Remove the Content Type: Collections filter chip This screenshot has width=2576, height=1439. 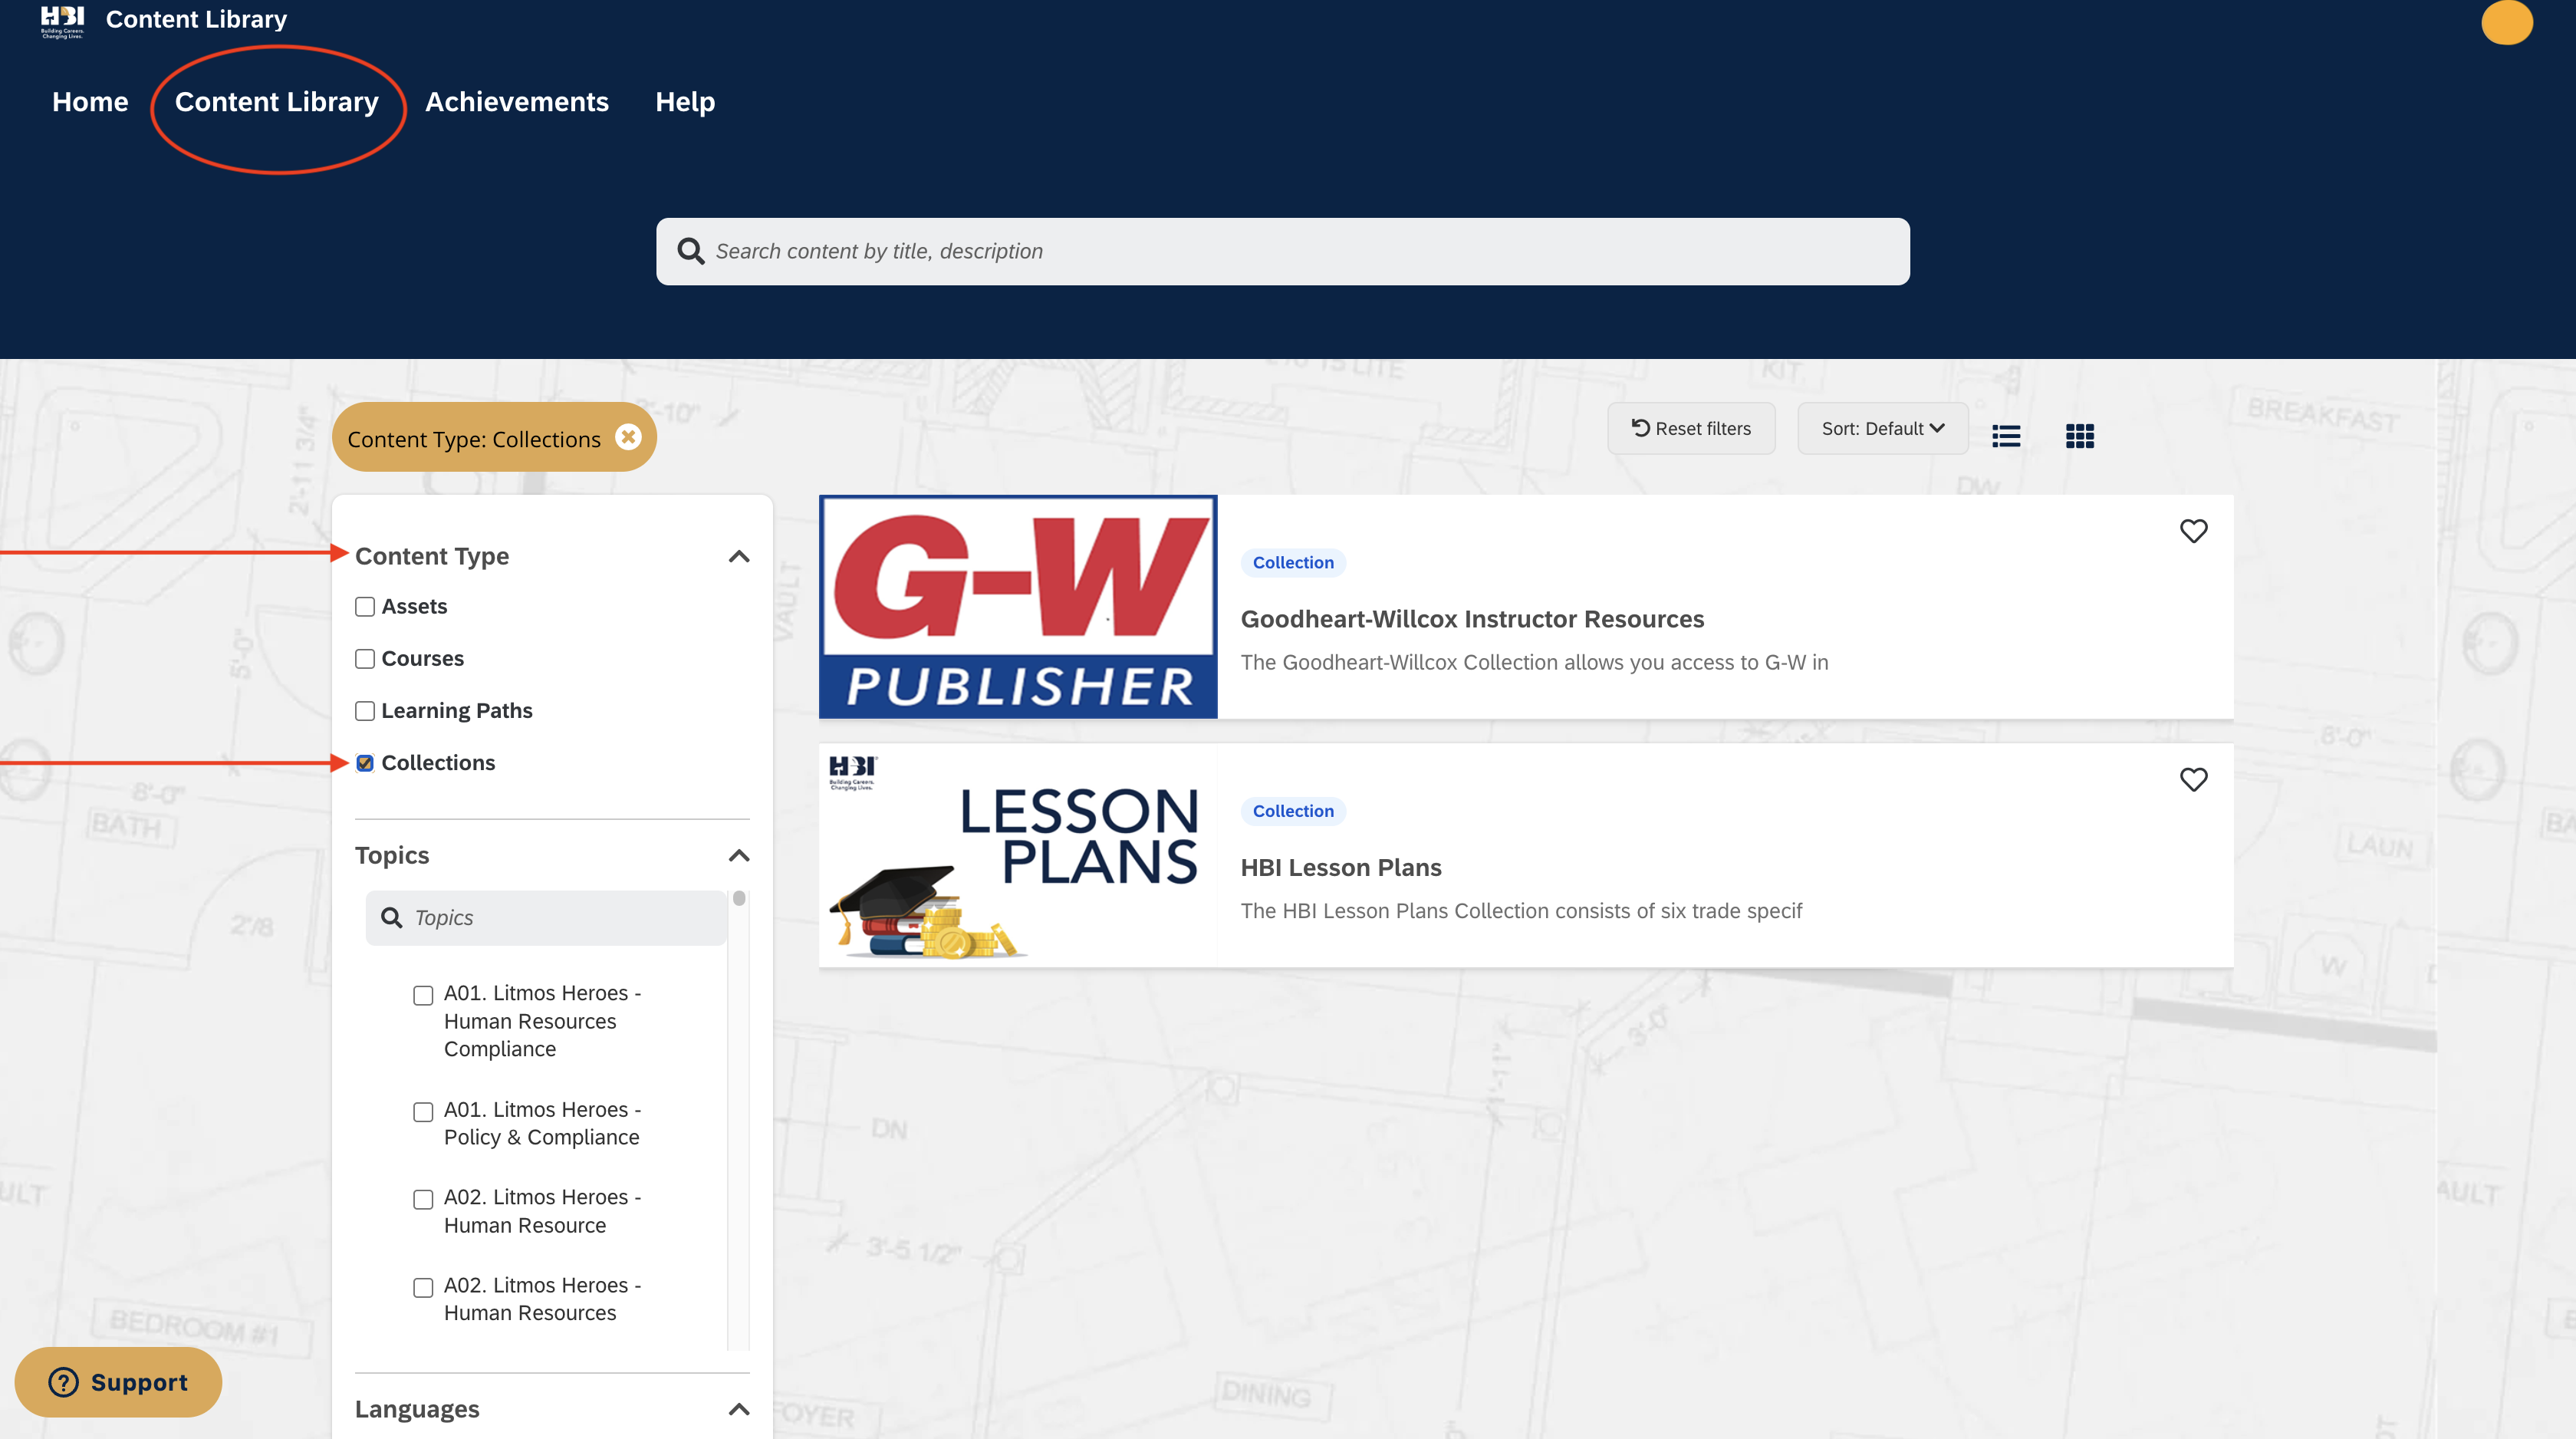(628, 437)
